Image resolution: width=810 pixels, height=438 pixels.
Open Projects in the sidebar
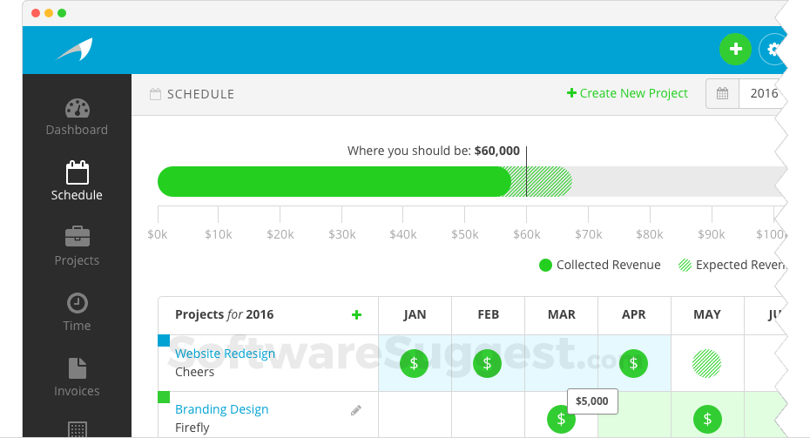tap(77, 246)
